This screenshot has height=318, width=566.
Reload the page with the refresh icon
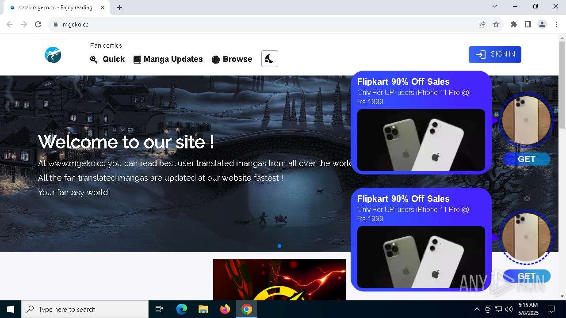pos(38,24)
